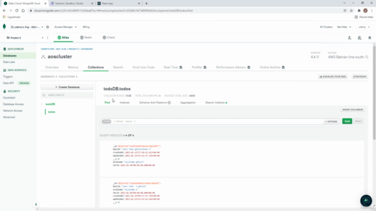Expand Access Manager dropdown
Viewport: 376px width, 211px height.
click(65, 27)
